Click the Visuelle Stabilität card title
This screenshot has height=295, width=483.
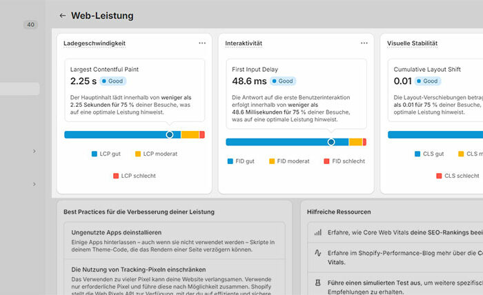(x=412, y=43)
